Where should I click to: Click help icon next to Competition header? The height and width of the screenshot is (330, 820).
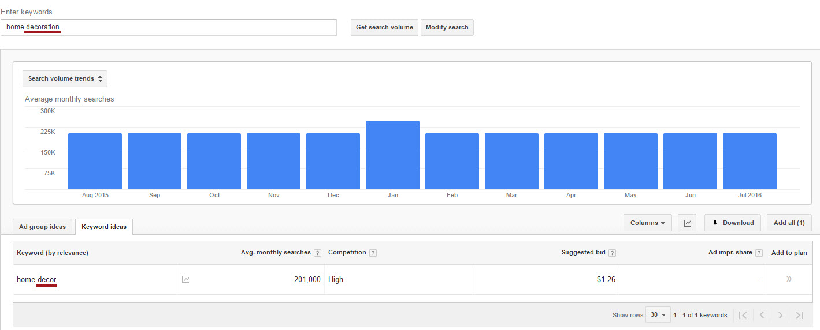coord(373,253)
